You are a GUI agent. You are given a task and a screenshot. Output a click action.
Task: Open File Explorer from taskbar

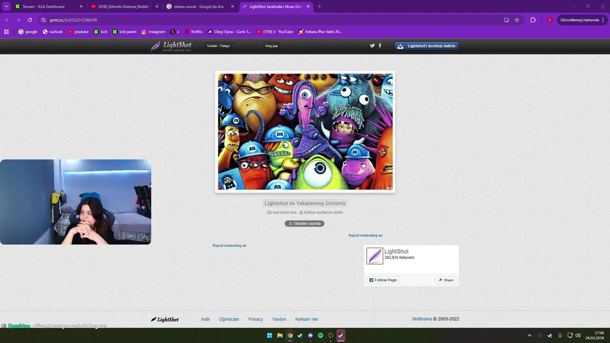[x=280, y=335]
